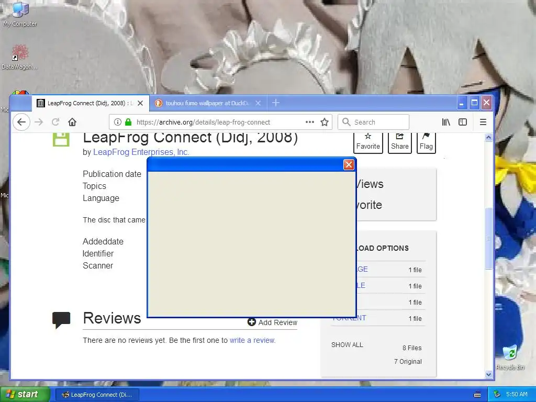This screenshot has width=536, height=402.
Task: Click the Flag button on the page
Action: 426,142
